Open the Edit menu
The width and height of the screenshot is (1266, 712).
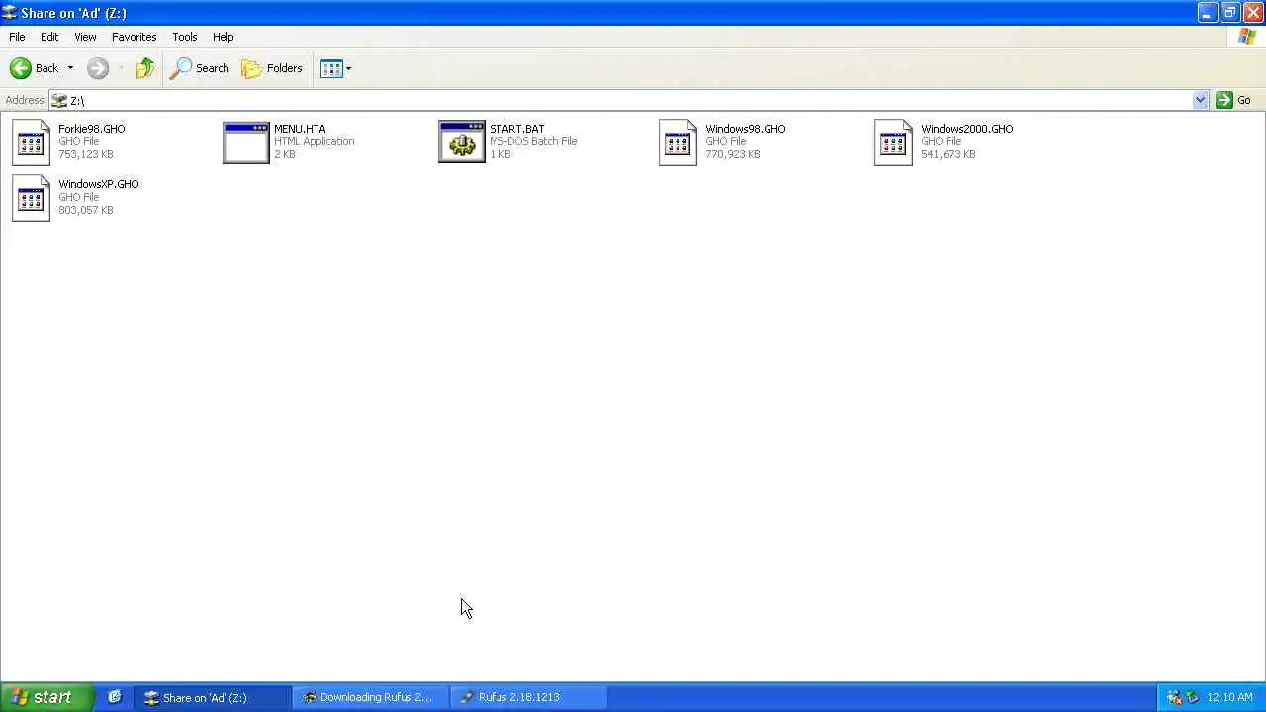(49, 37)
